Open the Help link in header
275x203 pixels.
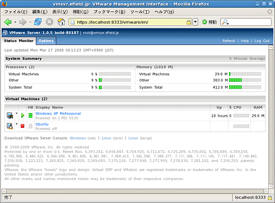click(245, 41)
